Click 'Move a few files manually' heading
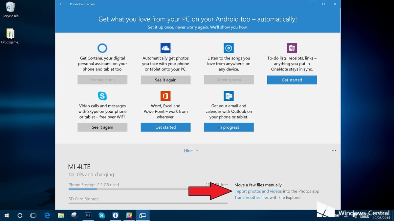The image size is (394, 221). tap(258, 185)
